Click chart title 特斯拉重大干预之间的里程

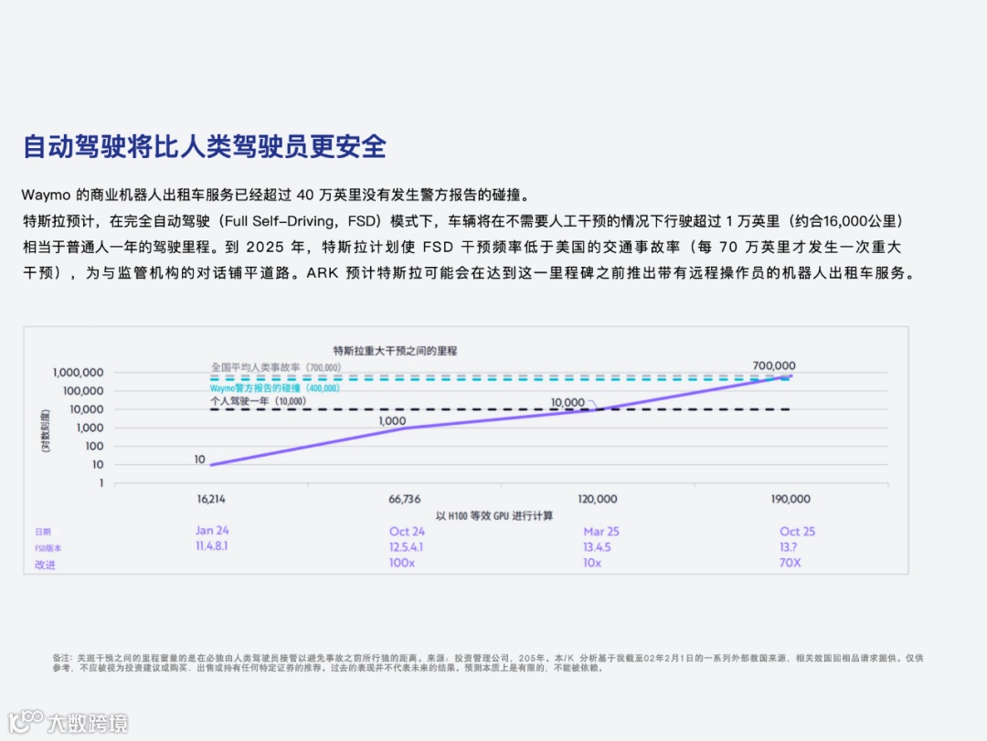pyautogui.click(x=396, y=351)
